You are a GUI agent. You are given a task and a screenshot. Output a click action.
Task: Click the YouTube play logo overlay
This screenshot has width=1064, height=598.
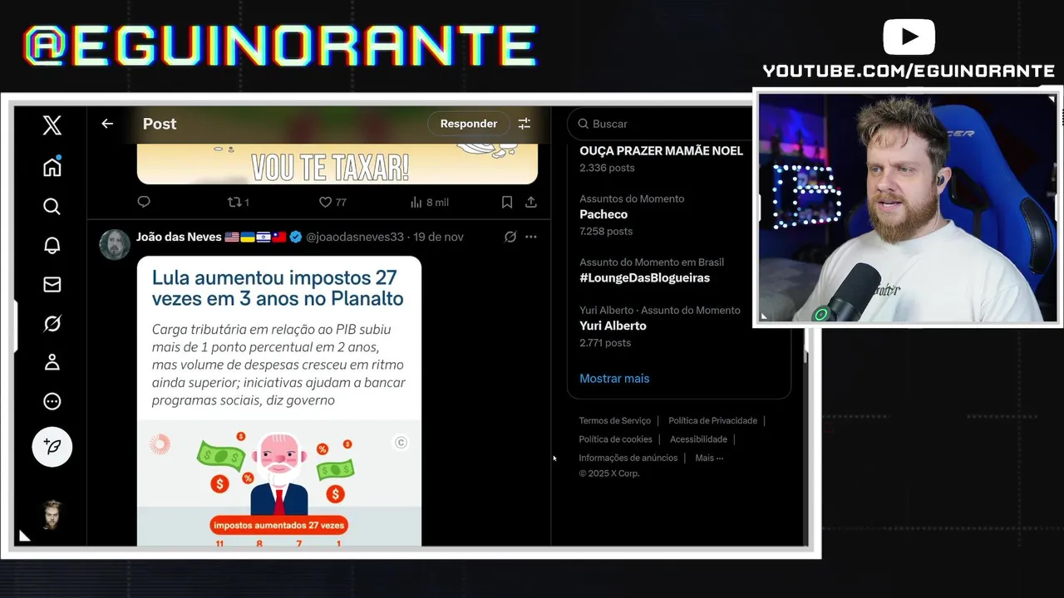909,37
